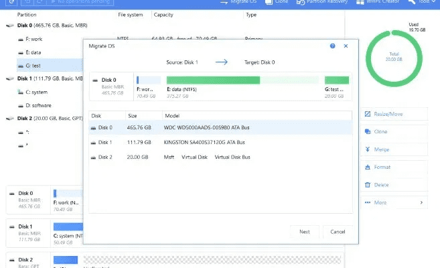
Task: Click the help icon in Migrate OS dialog
Action: (x=333, y=46)
